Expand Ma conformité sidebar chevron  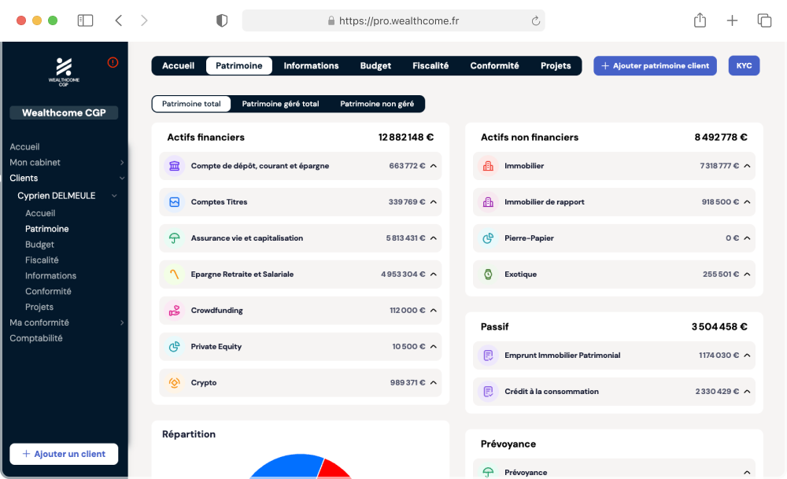click(x=122, y=322)
